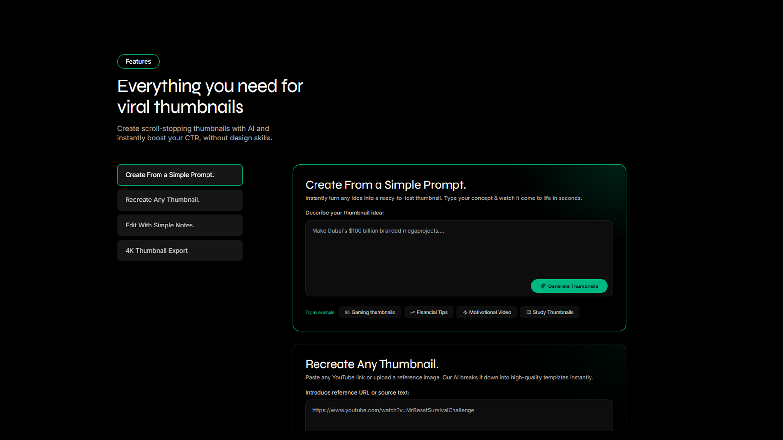Click the book icon beside Study Thumbnails

(529, 312)
